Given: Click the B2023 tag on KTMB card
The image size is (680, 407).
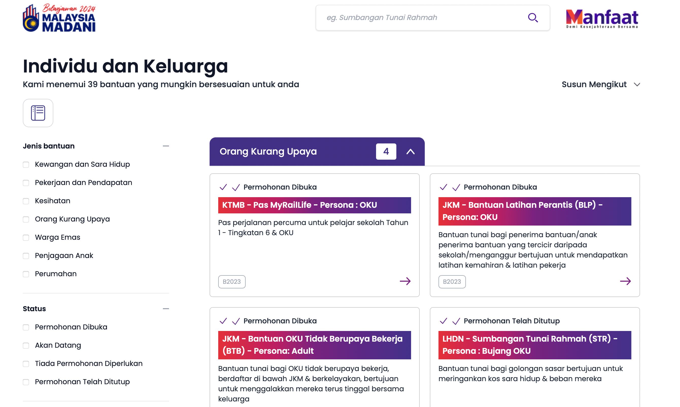Looking at the screenshot, I should [x=231, y=282].
